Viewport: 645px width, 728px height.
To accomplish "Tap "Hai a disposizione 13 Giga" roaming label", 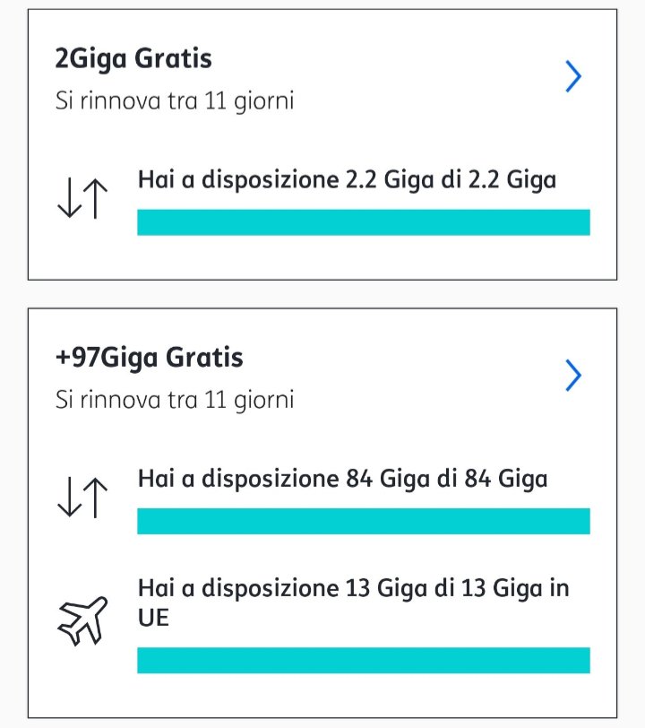I will (x=353, y=588).
